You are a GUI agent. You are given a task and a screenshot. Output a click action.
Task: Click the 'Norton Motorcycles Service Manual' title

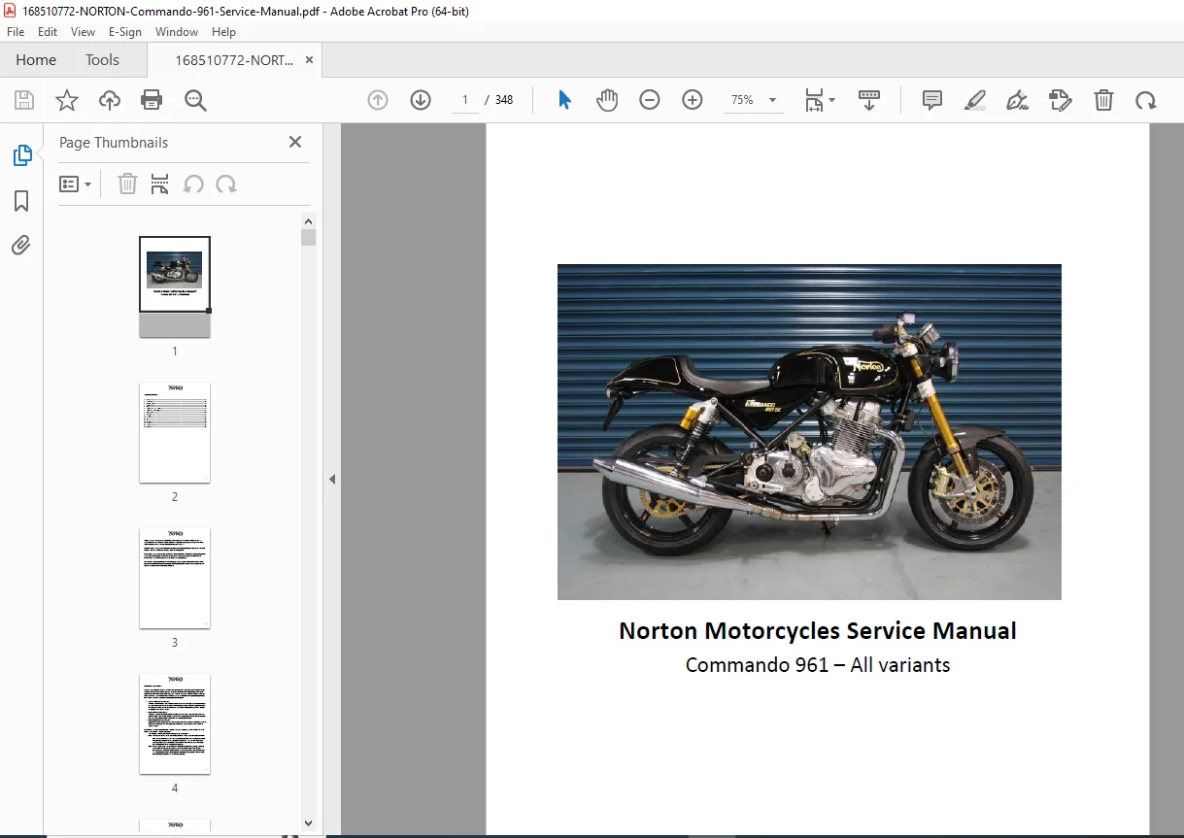click(818, 631)
